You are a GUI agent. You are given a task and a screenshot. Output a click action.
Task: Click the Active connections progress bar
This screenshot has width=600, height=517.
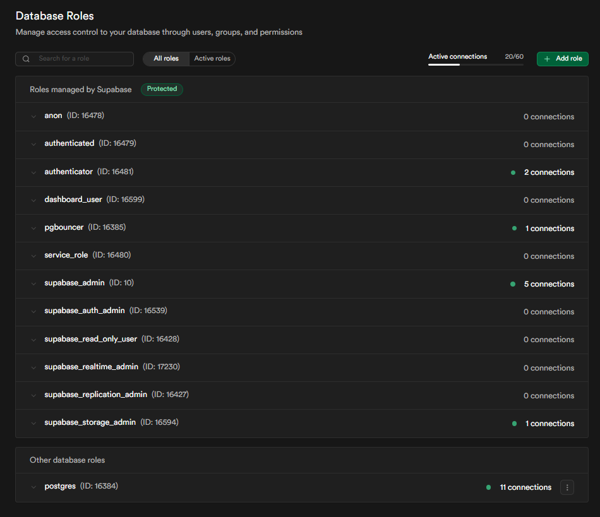(x=476, y=64)
